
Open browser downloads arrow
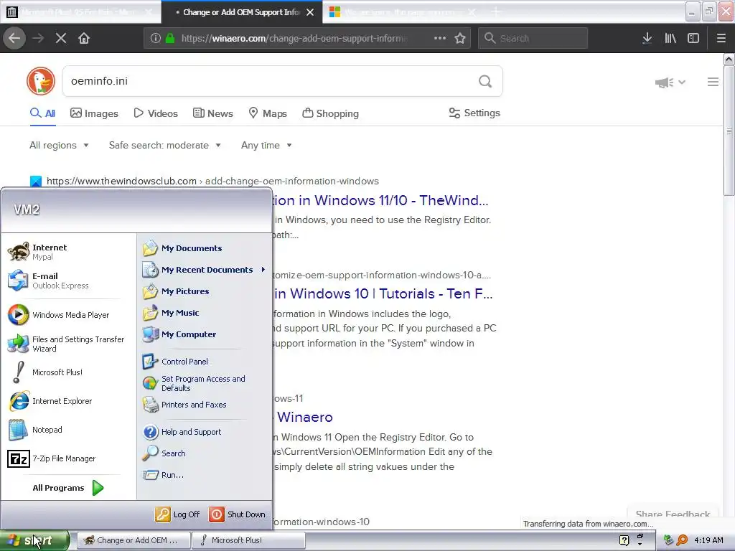point(647,38)
